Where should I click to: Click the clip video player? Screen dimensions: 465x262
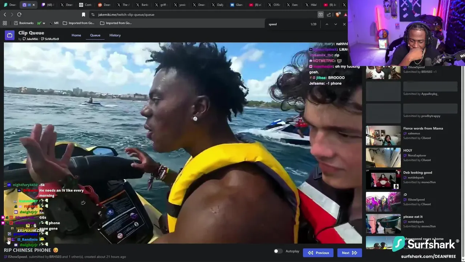pyautogui.click(x=183, y=143)
